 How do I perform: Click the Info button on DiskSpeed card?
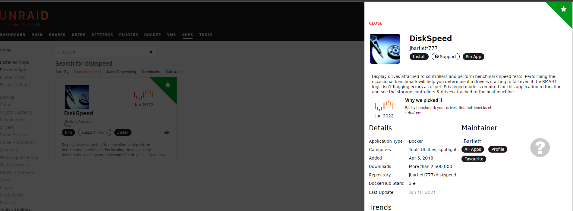coord(68,132)
